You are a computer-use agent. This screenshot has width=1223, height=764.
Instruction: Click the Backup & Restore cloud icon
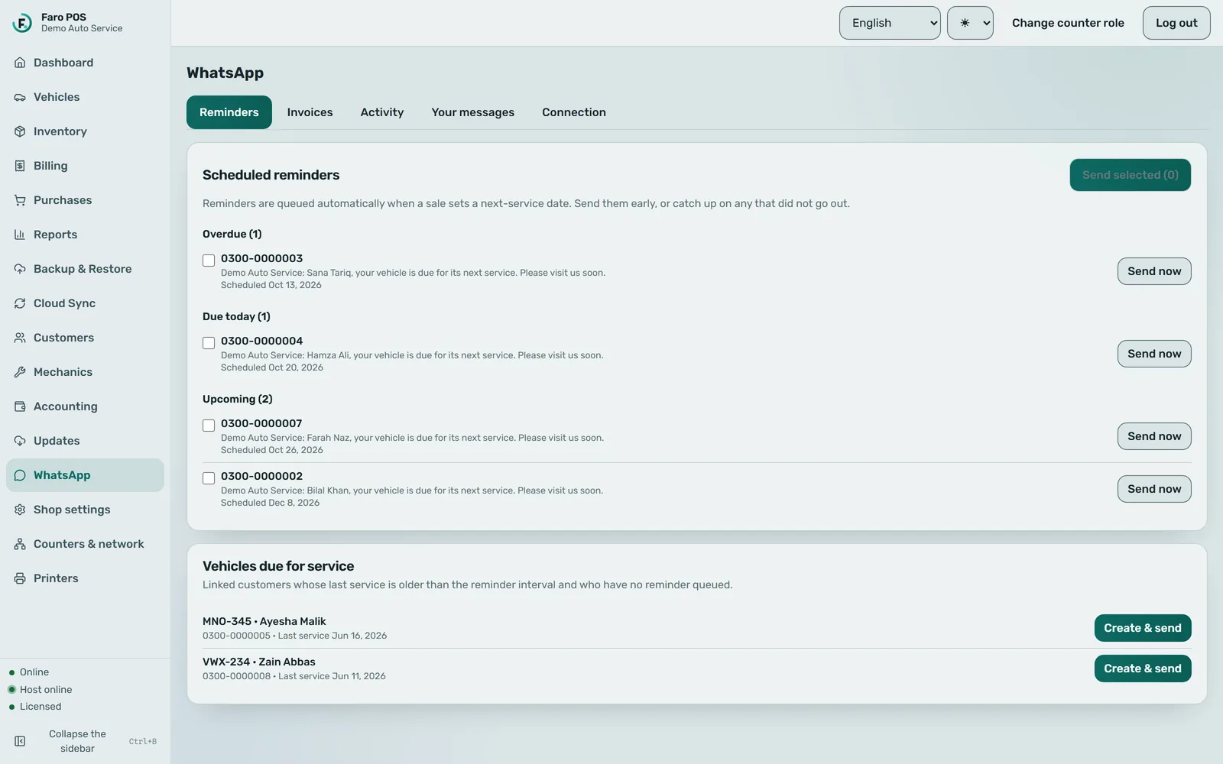click(x=20, y=269)
